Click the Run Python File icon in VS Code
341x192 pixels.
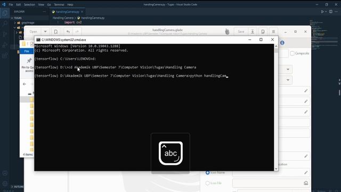coord(322,12)
